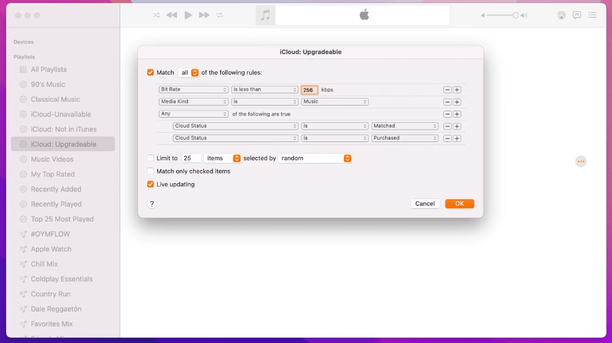Open the AirPlay output menu
The image size is (612, 343).
click(x=561, y=15)
